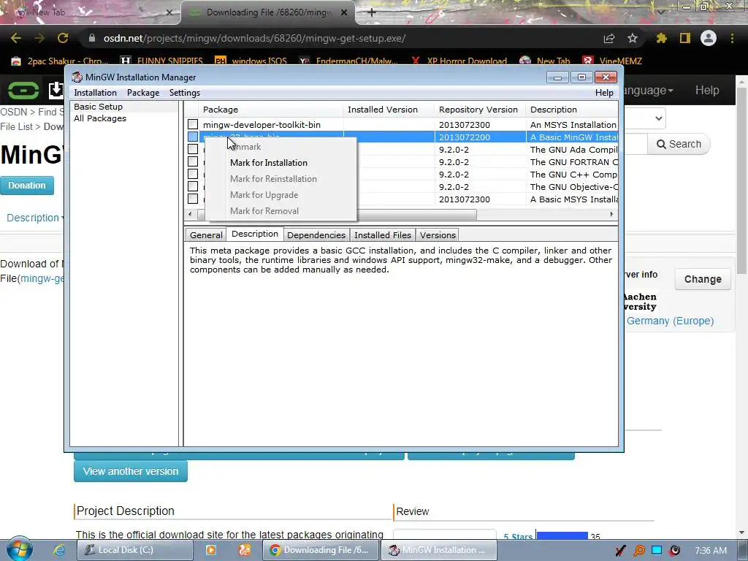Open media player taskbar icon
The width and height of the screenshot is (748, 561).
pos(210,550)
